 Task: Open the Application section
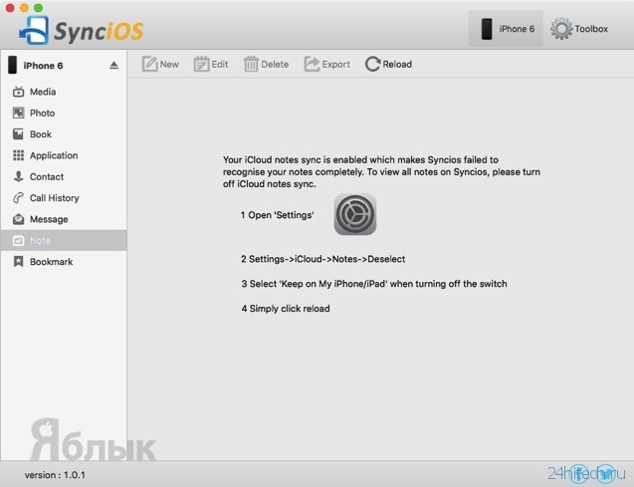pos(64,155)
